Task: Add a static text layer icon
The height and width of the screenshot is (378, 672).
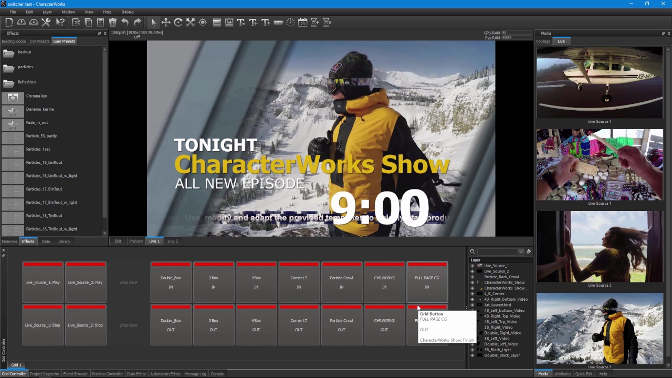Action: tap(241, 22)
